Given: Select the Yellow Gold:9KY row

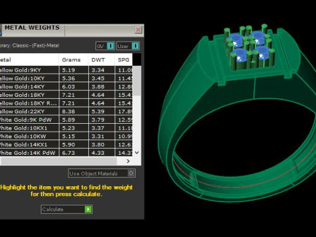Looking at the screenshot, I should (x=66, y=70).
